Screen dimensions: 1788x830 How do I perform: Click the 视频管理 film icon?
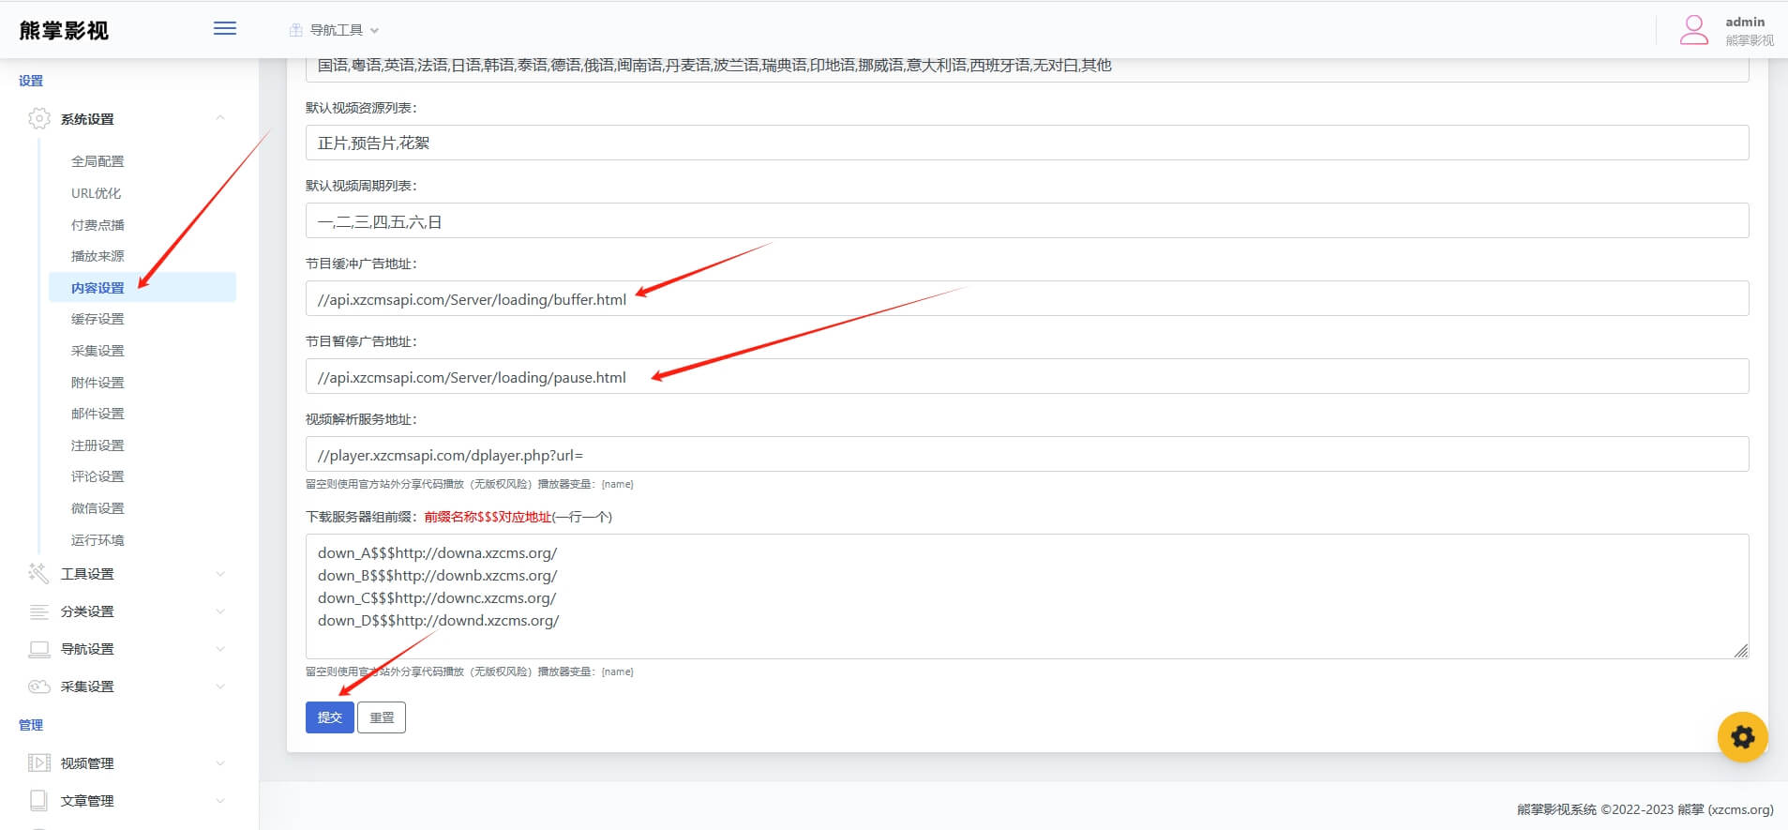tap(39, 763)
